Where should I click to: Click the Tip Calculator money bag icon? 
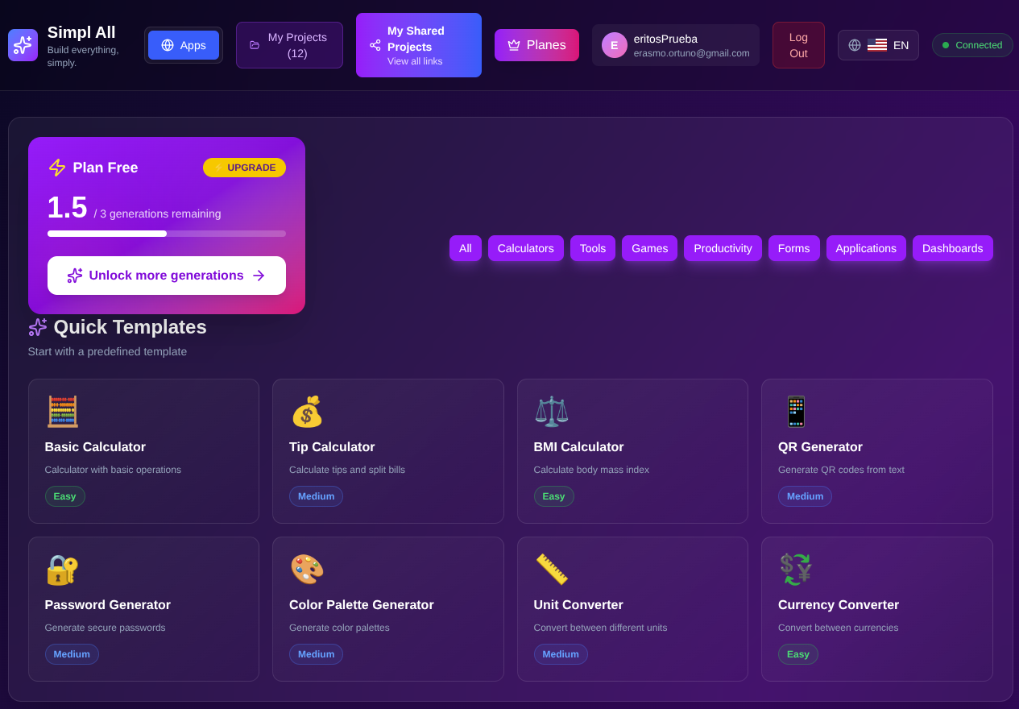click(307, 411)
